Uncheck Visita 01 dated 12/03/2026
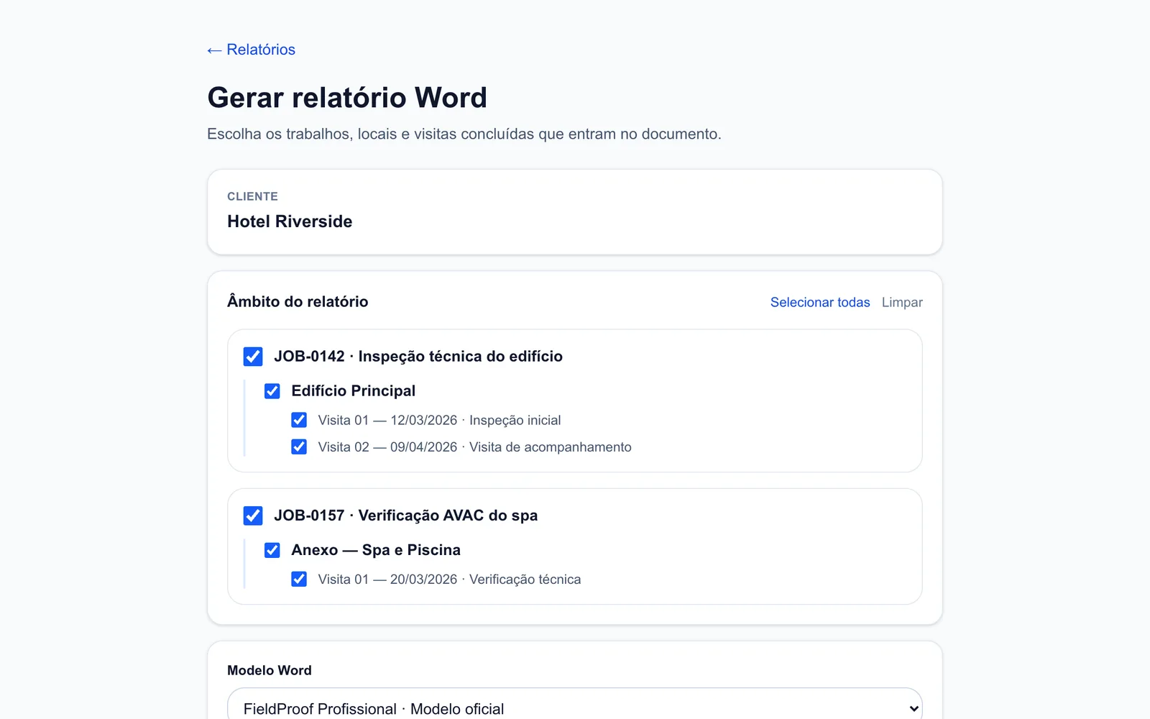 299,420
